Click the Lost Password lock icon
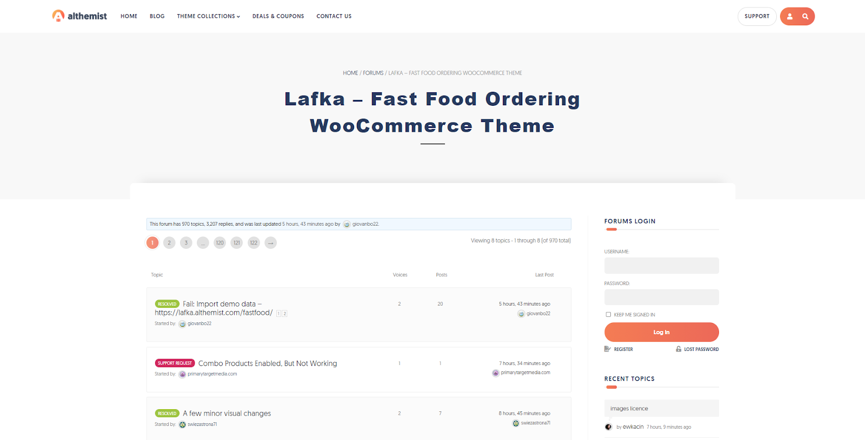The height and width of the screenshot is (440, 865). click(x=678, y=349)
